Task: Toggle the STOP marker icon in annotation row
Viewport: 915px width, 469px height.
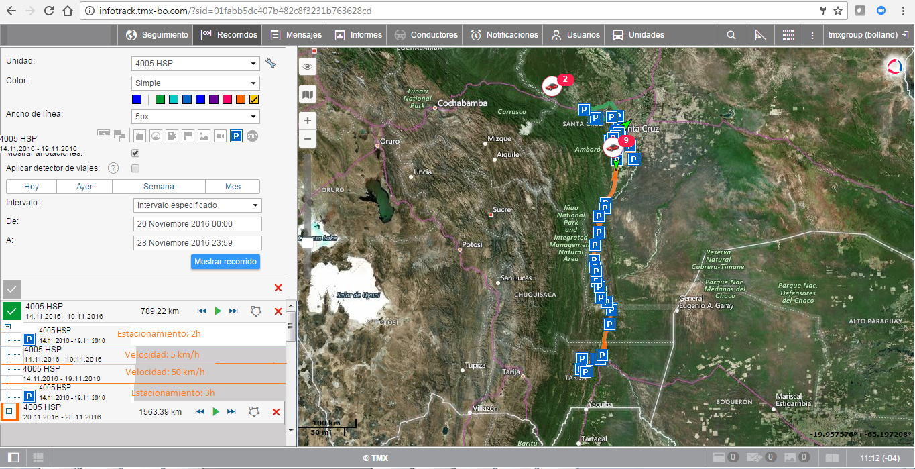Action: [x=252, y=136]
